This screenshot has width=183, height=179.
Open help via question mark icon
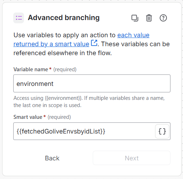[x=163, y=18]
